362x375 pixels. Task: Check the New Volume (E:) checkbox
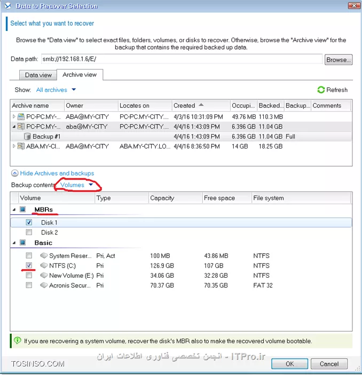pos(29,275)
